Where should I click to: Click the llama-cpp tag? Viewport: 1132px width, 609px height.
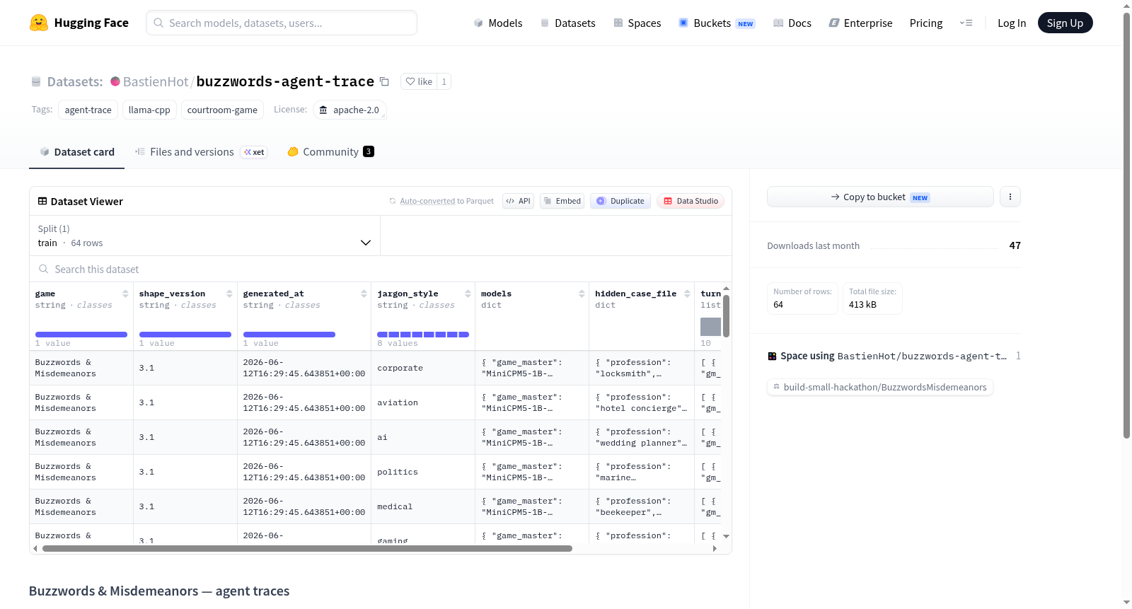click(x=149, y=110)
